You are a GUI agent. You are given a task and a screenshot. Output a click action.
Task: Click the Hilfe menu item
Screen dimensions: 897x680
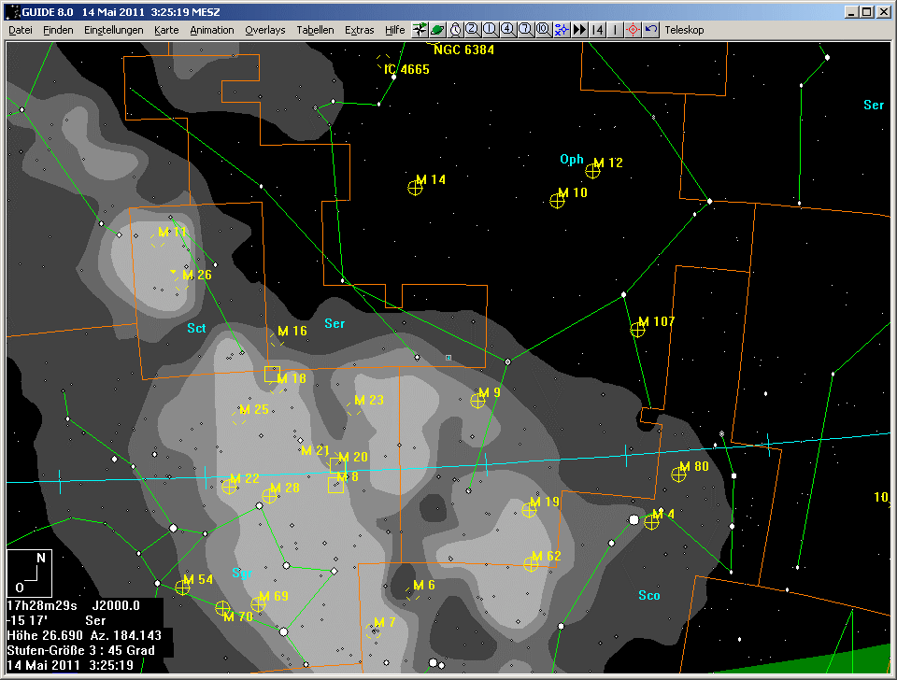pos(394,30)
